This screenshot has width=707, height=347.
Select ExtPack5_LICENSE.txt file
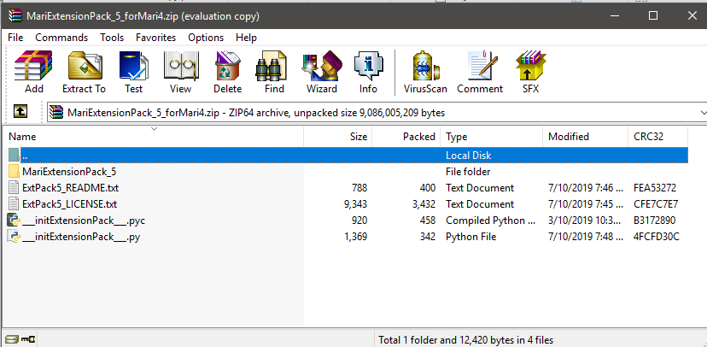(x=69, y=204)
